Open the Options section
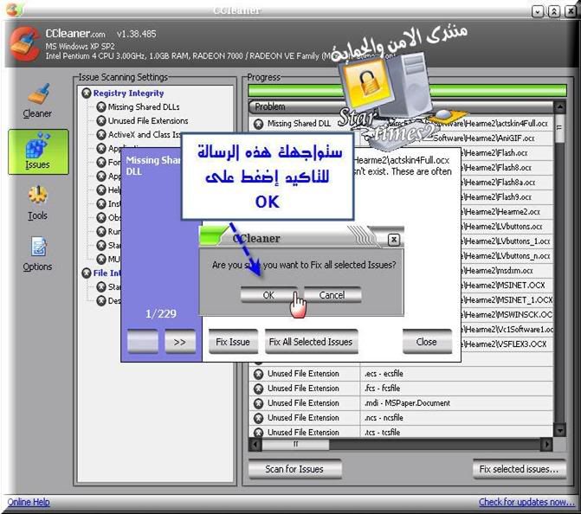This screenshot has width=581, height=514. click(x=37, y=254)
